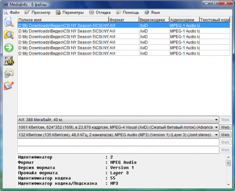Click MPEG-1 Audio cell in third row
Image resolution: width=235 pixels, height=191 pixels.
pyautogui.click(x=184, y=37)
